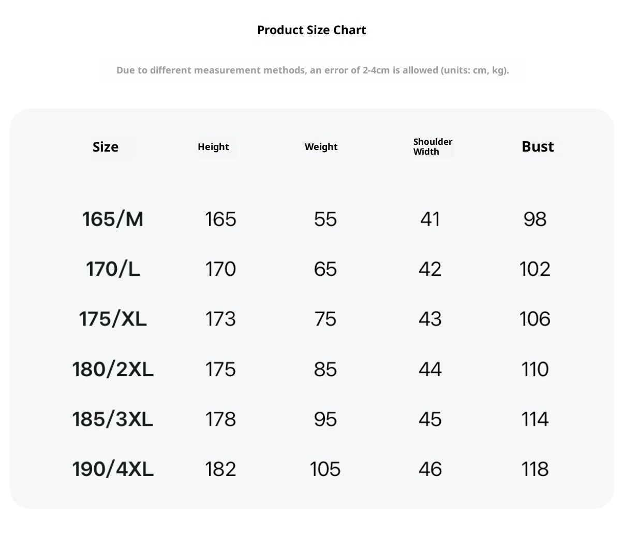Select the 190/4XL size label
Image resolution: width=624 pixels, height=536 pixels.
pyautogui.click(x=113, y=469)
